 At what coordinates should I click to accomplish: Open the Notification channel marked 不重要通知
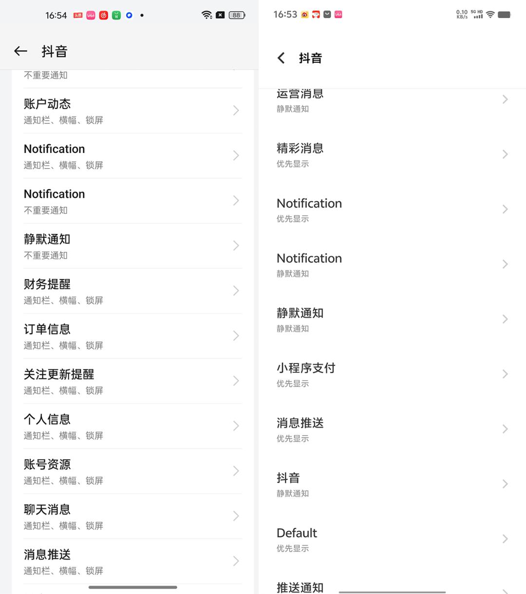133,201
